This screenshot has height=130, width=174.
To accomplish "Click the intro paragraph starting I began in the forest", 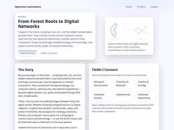I will (x=55, y=39).
